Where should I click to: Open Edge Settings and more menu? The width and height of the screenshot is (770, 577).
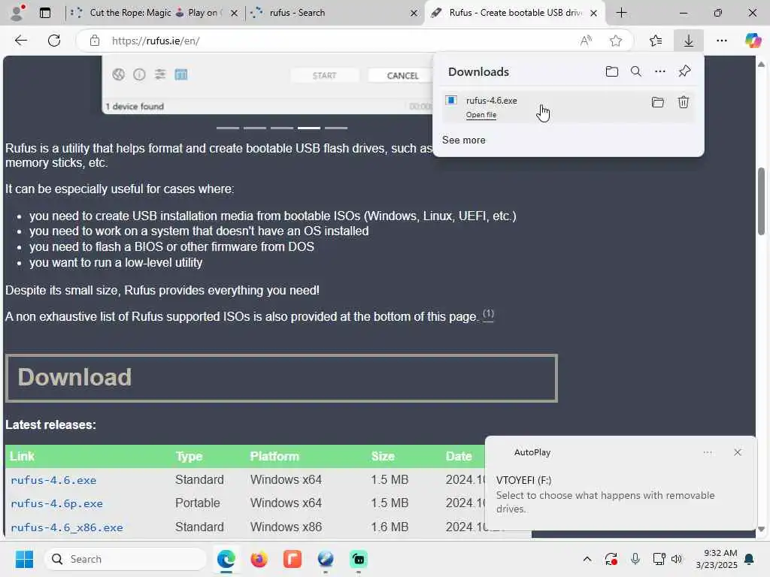pos(721,41)
